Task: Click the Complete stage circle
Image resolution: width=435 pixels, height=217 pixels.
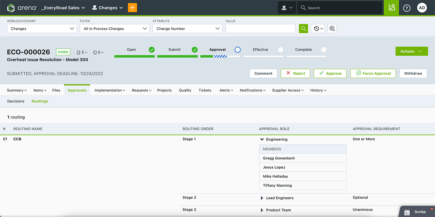Action: pos(323,50)
